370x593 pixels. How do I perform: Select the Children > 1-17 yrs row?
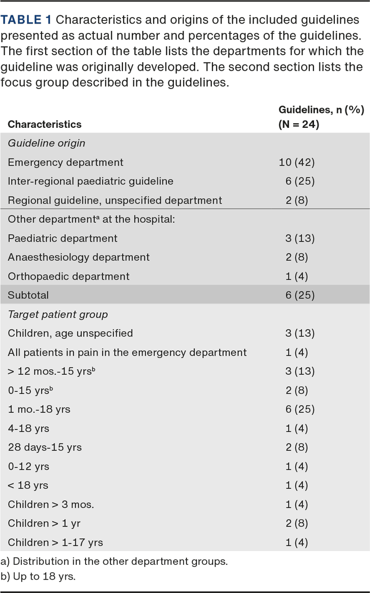(55, 542)
